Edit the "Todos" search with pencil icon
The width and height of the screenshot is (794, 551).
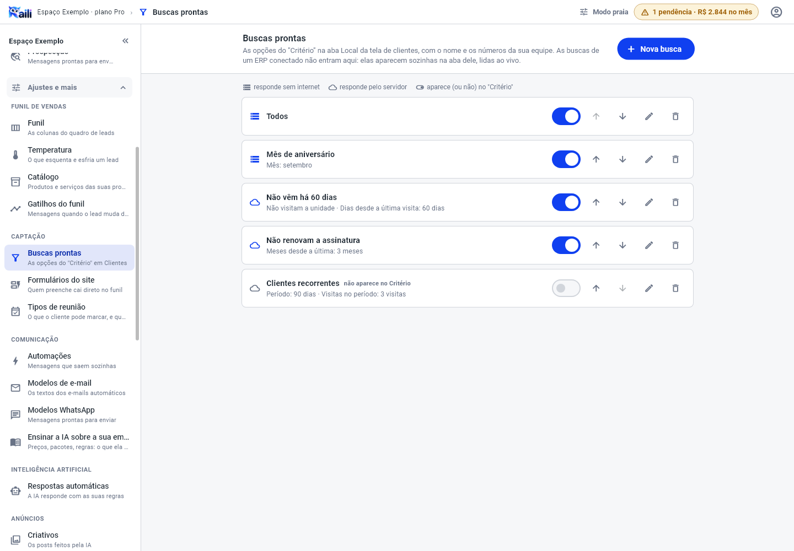(649, 116)
